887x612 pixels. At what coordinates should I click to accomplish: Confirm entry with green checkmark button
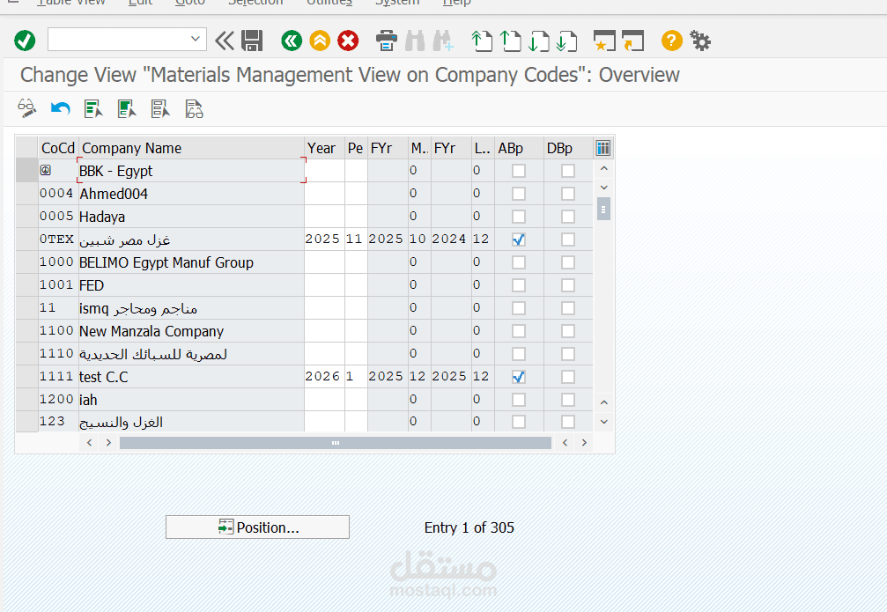click(25, 40)
